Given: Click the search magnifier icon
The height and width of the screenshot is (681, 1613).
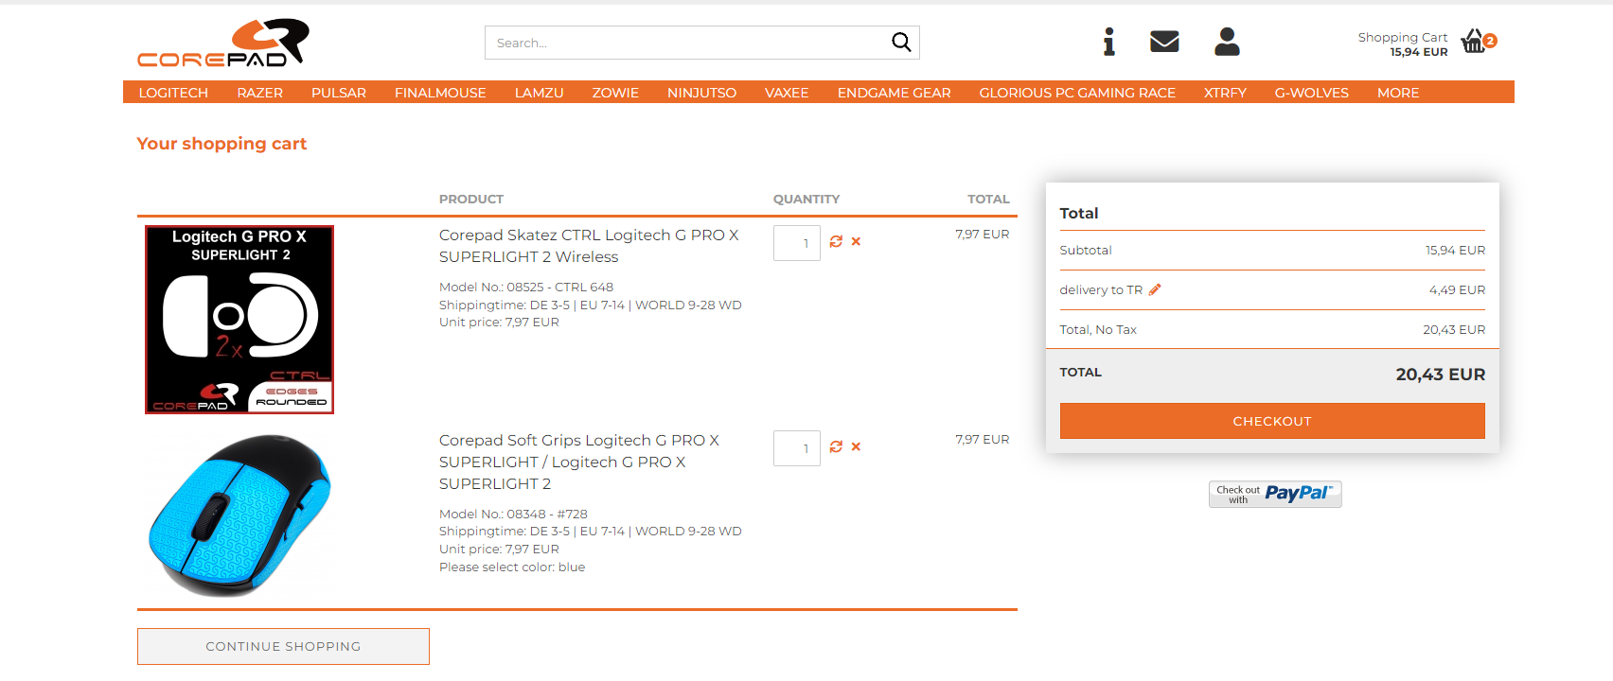Looking at the screenshot, I should pos(901,43).
